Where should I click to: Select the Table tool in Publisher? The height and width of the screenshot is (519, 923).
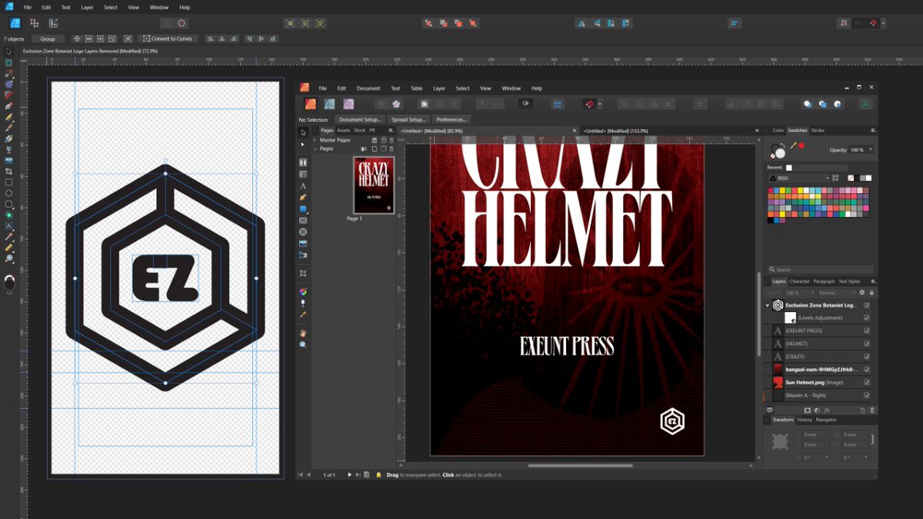[x=303, y=174]
